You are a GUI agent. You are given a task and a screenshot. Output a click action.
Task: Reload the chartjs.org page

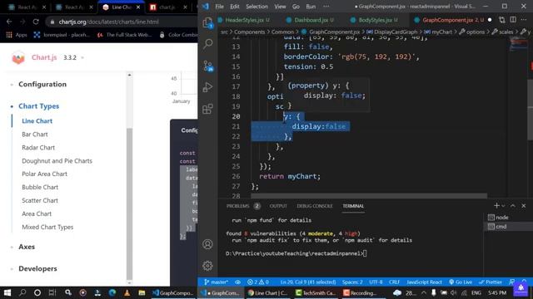click(x=36, y=22)
